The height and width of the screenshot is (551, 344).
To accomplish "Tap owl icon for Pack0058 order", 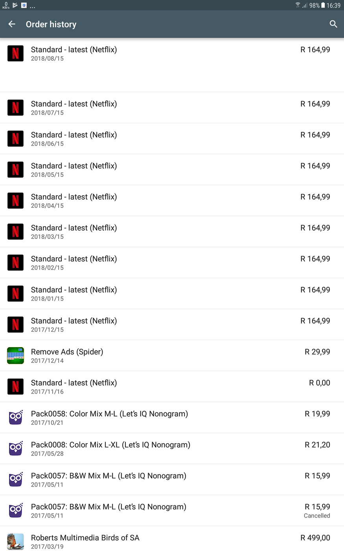I will tap(15, 418).
